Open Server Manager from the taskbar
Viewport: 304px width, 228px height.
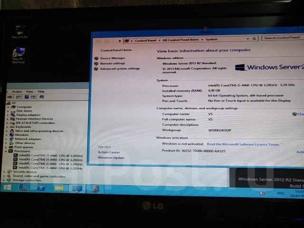pyautogui.click(x=23, y=188)
